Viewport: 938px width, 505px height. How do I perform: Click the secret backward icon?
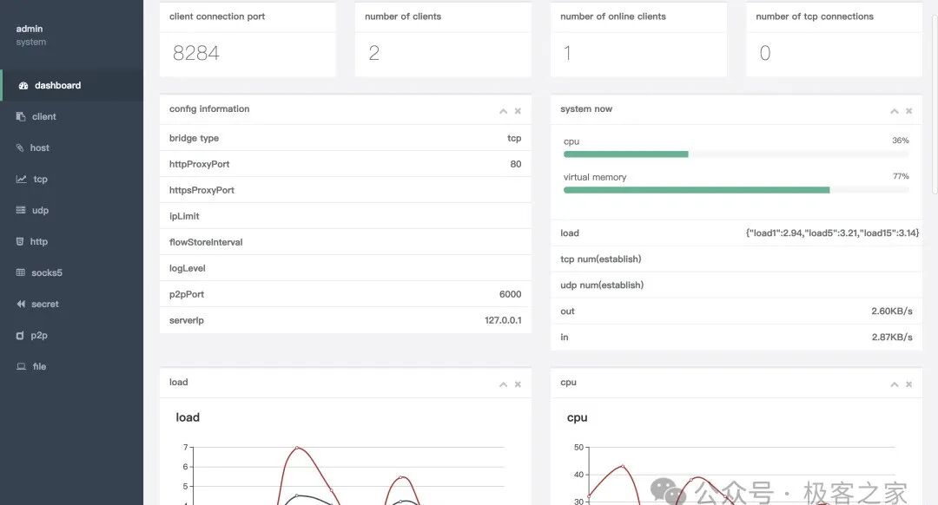21,304
